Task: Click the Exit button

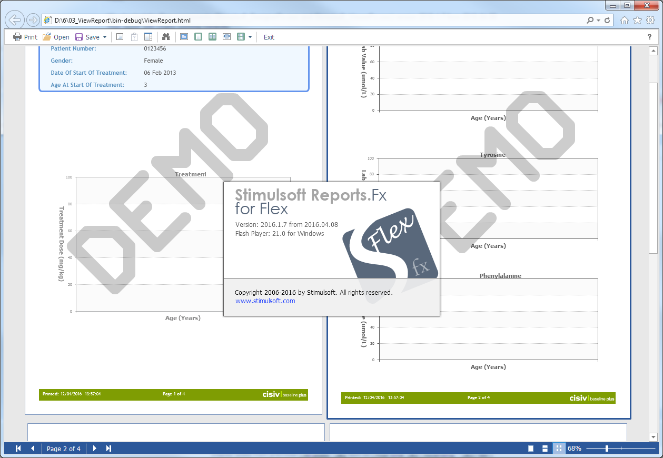Action: [x=269, y=37]
